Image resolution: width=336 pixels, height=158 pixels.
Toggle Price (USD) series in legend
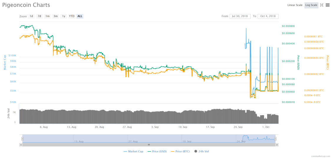(x=157, y=151)
